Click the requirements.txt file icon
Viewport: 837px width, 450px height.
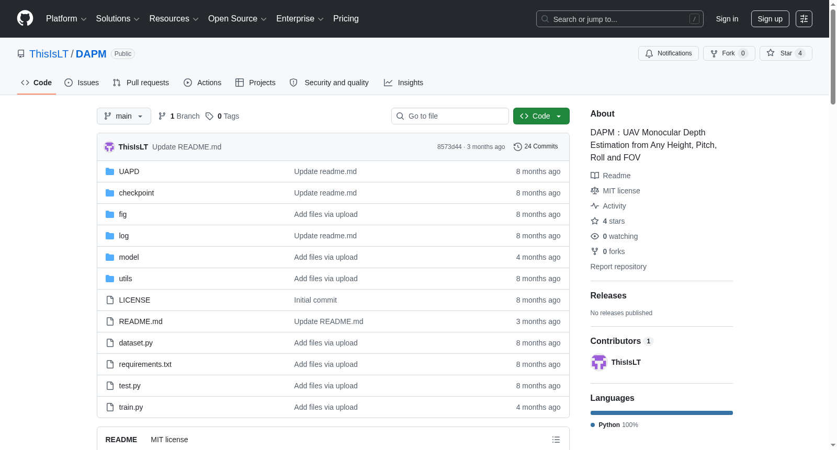[x=110, y=364]
